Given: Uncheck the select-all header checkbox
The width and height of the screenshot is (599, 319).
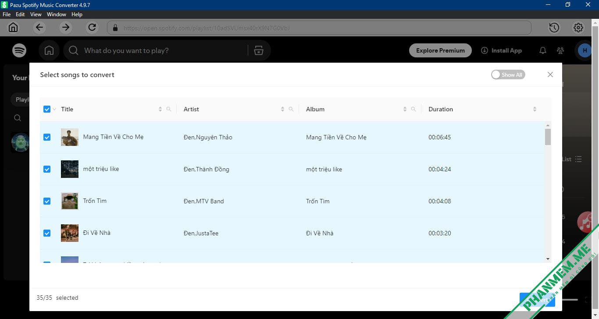Looking at the screenshot, I should (47, 109).
